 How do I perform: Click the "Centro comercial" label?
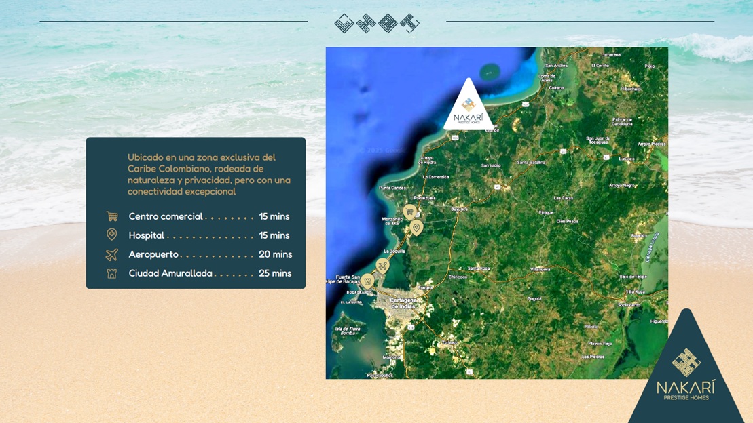click(166, 216)
